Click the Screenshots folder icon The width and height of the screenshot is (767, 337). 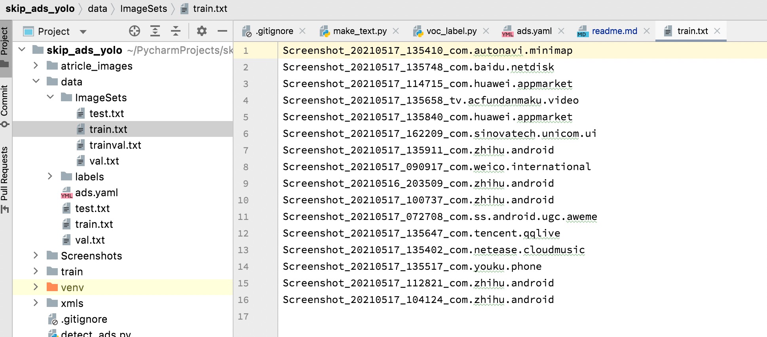pyautogui.click(x=52, y=255)
